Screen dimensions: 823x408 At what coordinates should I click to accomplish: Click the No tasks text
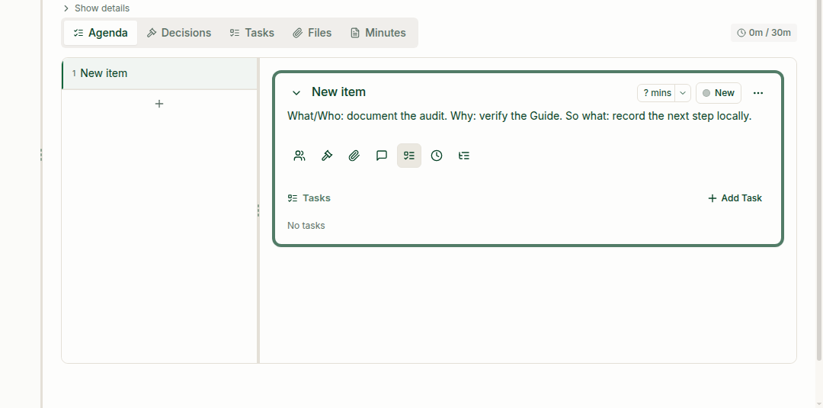[306, 225]
